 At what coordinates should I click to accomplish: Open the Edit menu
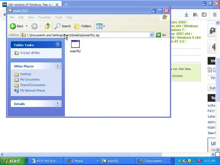click(x=21, y=17)
